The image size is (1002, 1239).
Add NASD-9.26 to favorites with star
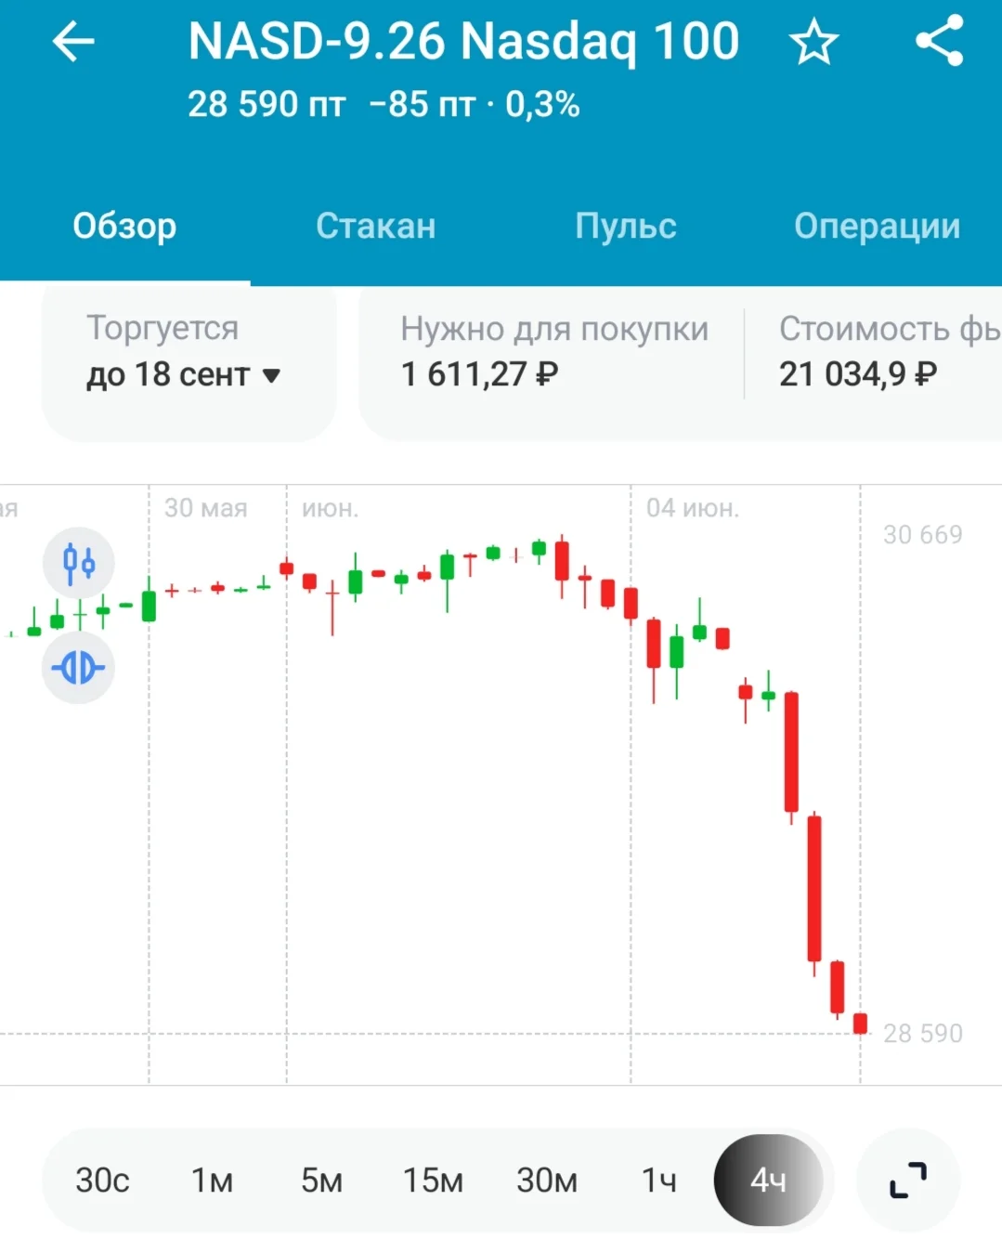point(813,43)
